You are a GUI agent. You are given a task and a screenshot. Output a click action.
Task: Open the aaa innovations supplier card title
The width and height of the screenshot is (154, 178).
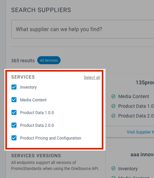coord(142,155)
